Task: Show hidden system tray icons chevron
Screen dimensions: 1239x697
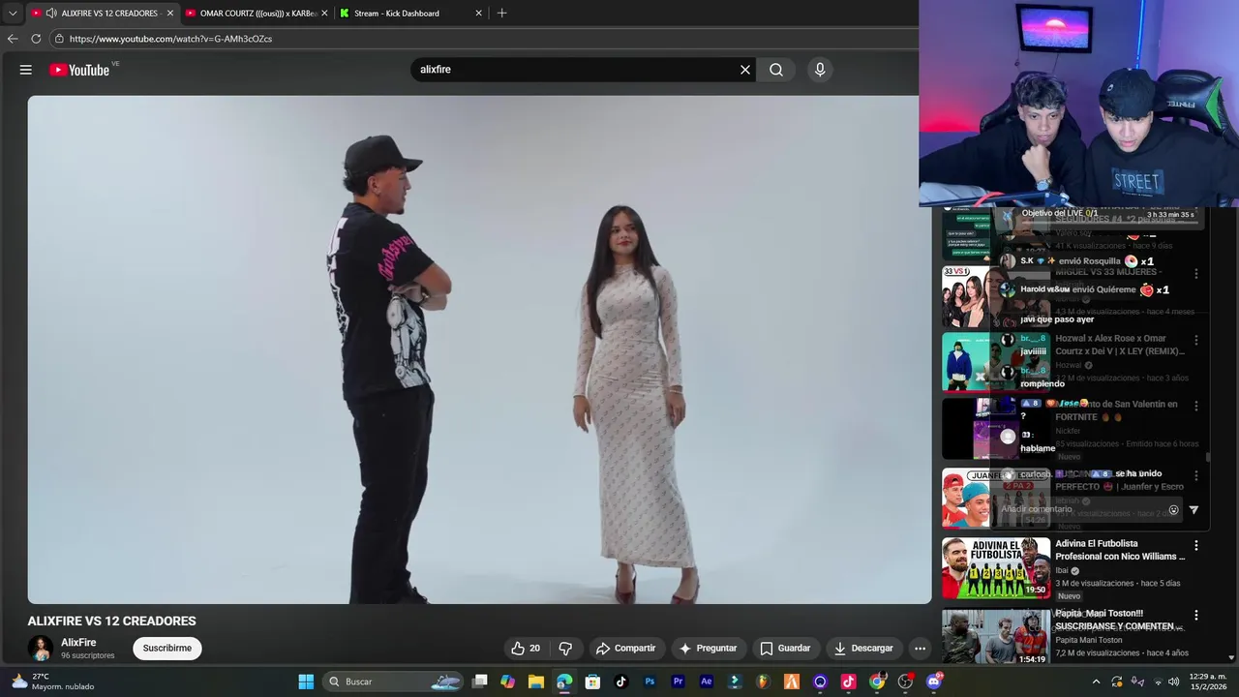Action: tap(1096, 682)
